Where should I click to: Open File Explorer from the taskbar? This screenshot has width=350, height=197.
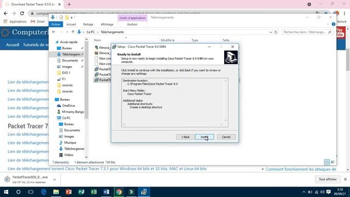coord(56,192)
